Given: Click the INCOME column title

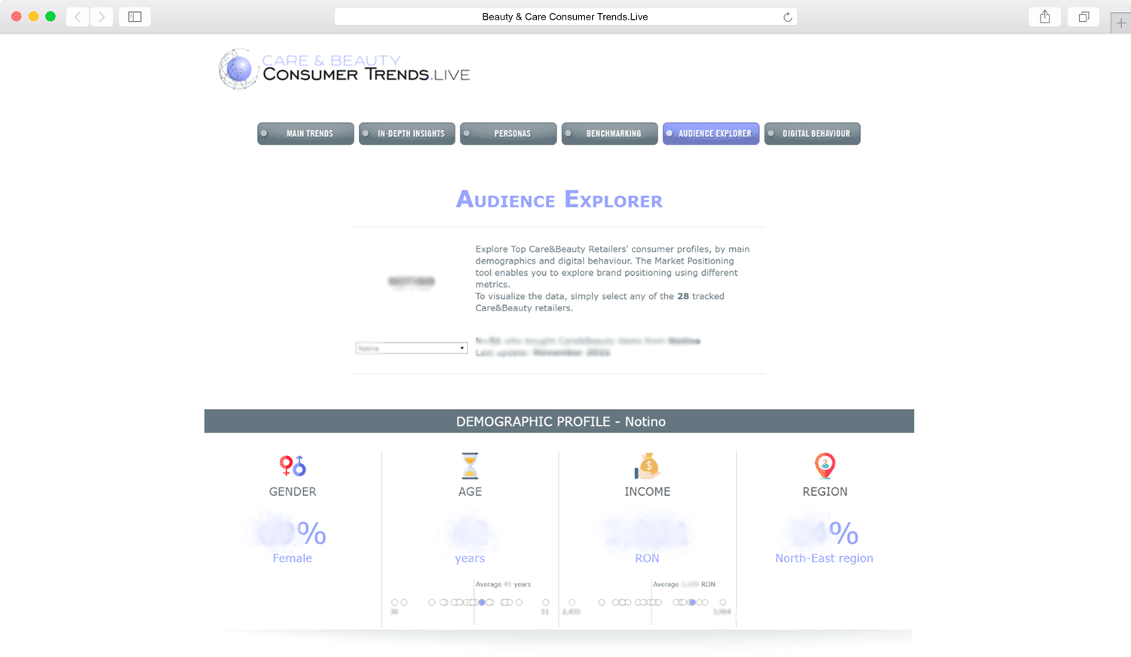Looking at the screenshot, I should 647,491.
